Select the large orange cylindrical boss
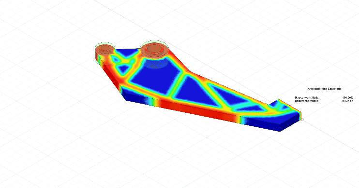Screen dimensions: 359x188 point(154,50)
